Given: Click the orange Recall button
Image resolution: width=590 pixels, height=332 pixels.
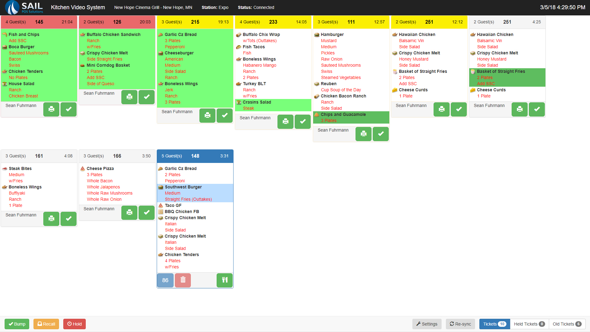Looking at the screenshot, I should [x=46, y=324].
